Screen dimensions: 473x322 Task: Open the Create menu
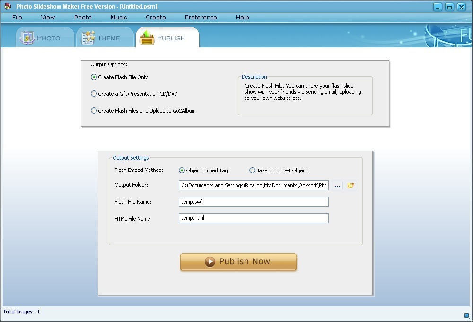(x=156, y=17)
